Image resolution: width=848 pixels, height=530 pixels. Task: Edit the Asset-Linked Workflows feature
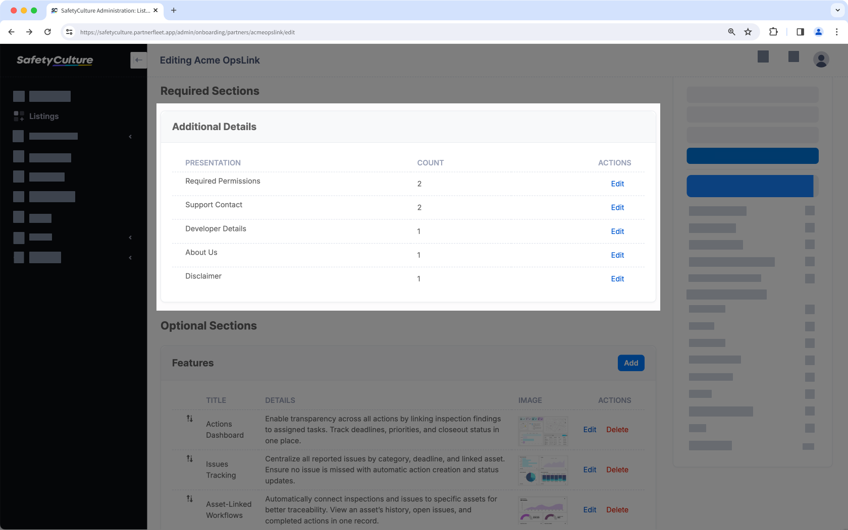click(x=590, y=510)
